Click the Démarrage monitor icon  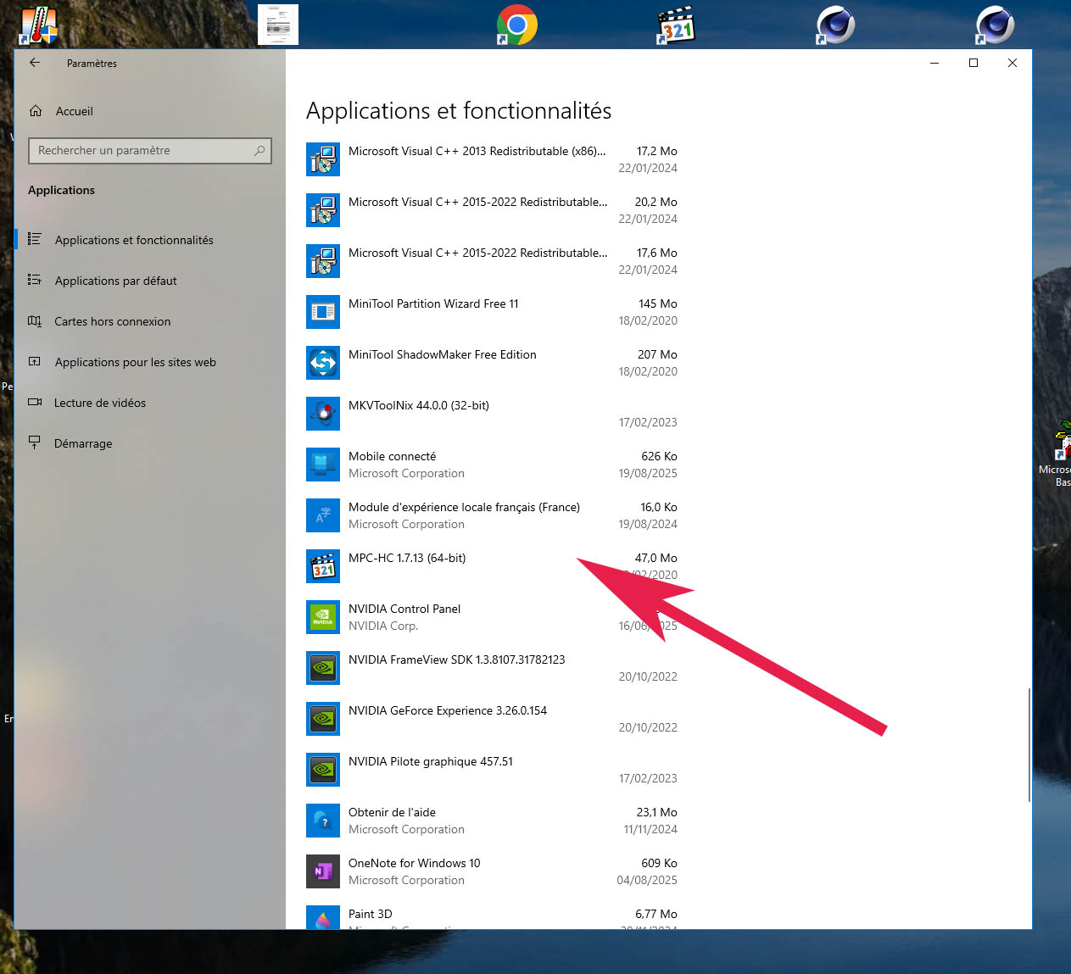coord(35,442)
